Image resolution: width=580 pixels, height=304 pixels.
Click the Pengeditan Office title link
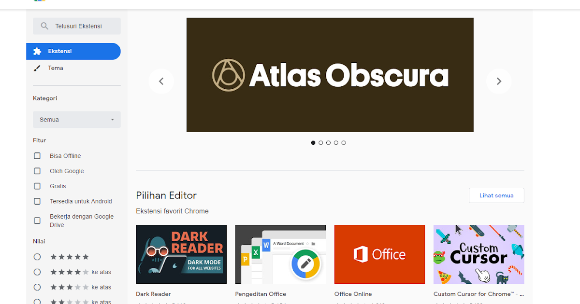tap(261, 294)
